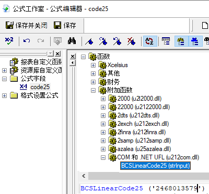Click the 2dts gear-folder icon
The height and width of the screenshot is (194, 209).
pos(112,115)
